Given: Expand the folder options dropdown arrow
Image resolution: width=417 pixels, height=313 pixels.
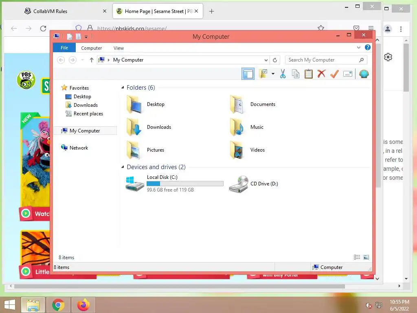Looking at the screenshot, I should click(x=273, y=74).
